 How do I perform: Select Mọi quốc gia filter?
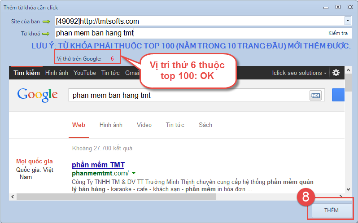click(35, 161)
